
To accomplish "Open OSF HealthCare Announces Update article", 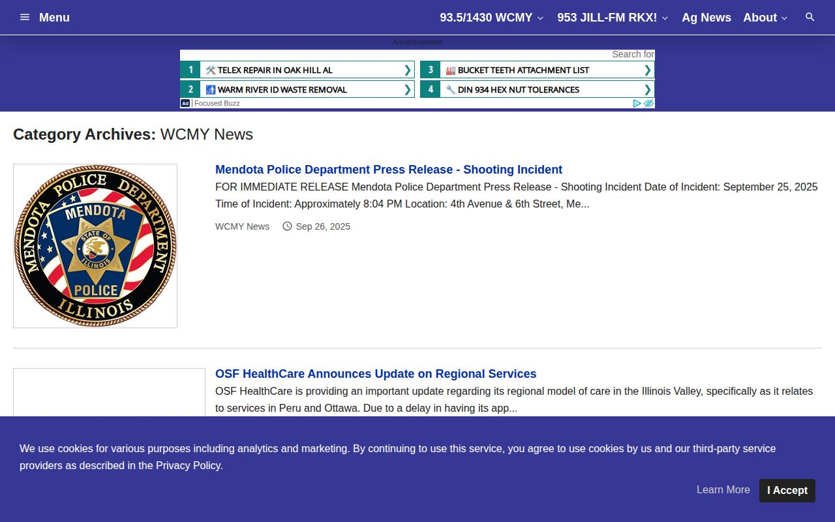I will [376, 374].
